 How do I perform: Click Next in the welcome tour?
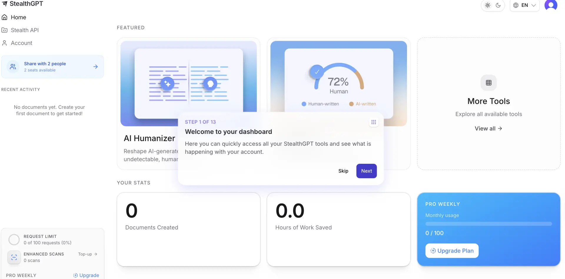pos(367,171)
